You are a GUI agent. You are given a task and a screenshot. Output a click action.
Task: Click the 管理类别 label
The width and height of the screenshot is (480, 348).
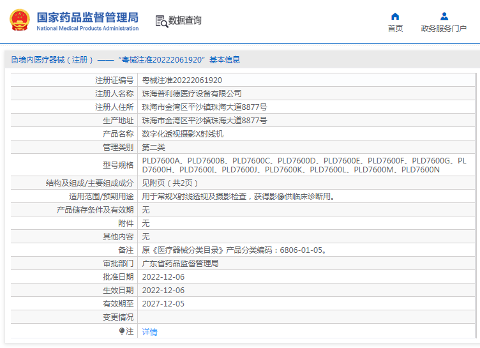pos(118,148)
